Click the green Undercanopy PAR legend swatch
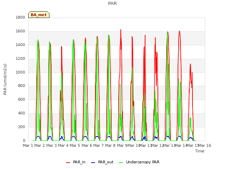The height and width of the screenshot is (169, 226). (121, 163)
